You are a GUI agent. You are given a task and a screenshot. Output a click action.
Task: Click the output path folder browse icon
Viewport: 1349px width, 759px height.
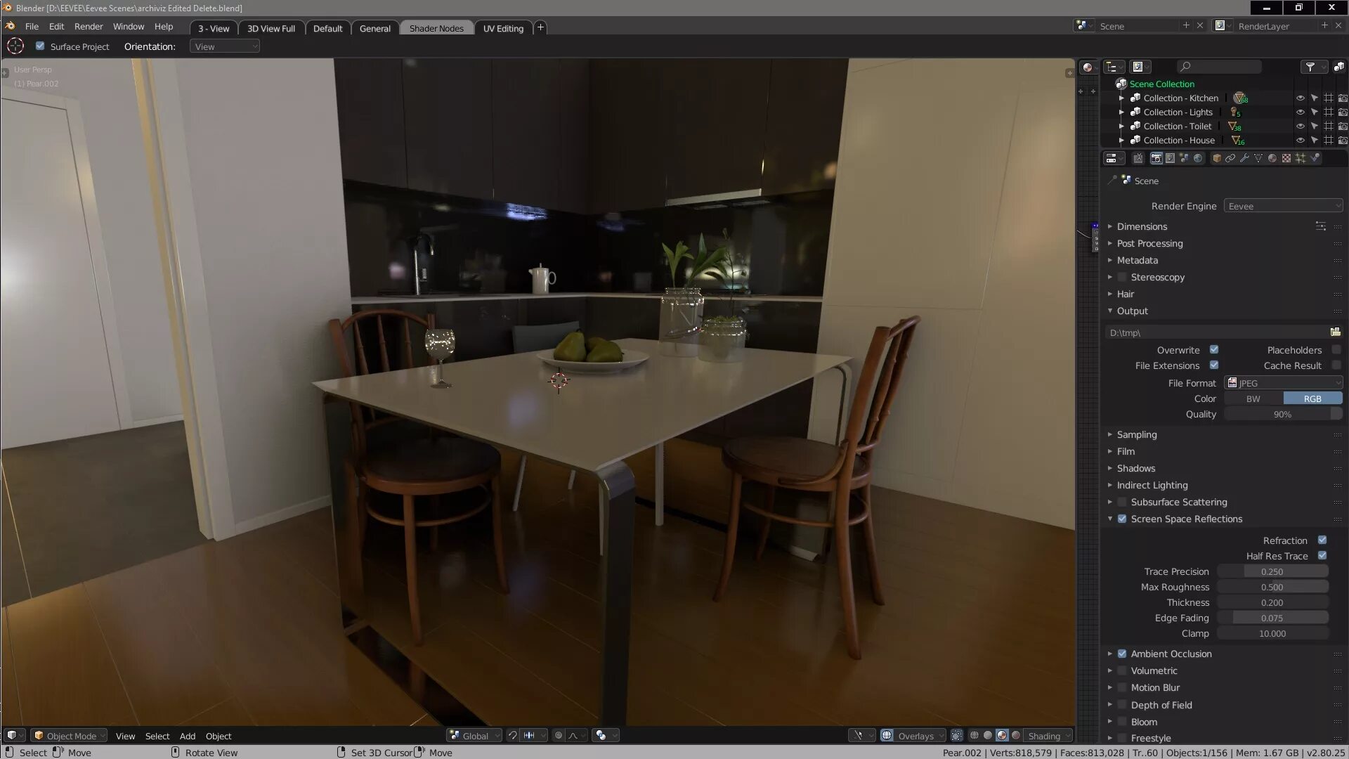coord(1335,332)
